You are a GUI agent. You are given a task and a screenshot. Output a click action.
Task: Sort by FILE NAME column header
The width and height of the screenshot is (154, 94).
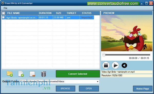tap(14, 13)
